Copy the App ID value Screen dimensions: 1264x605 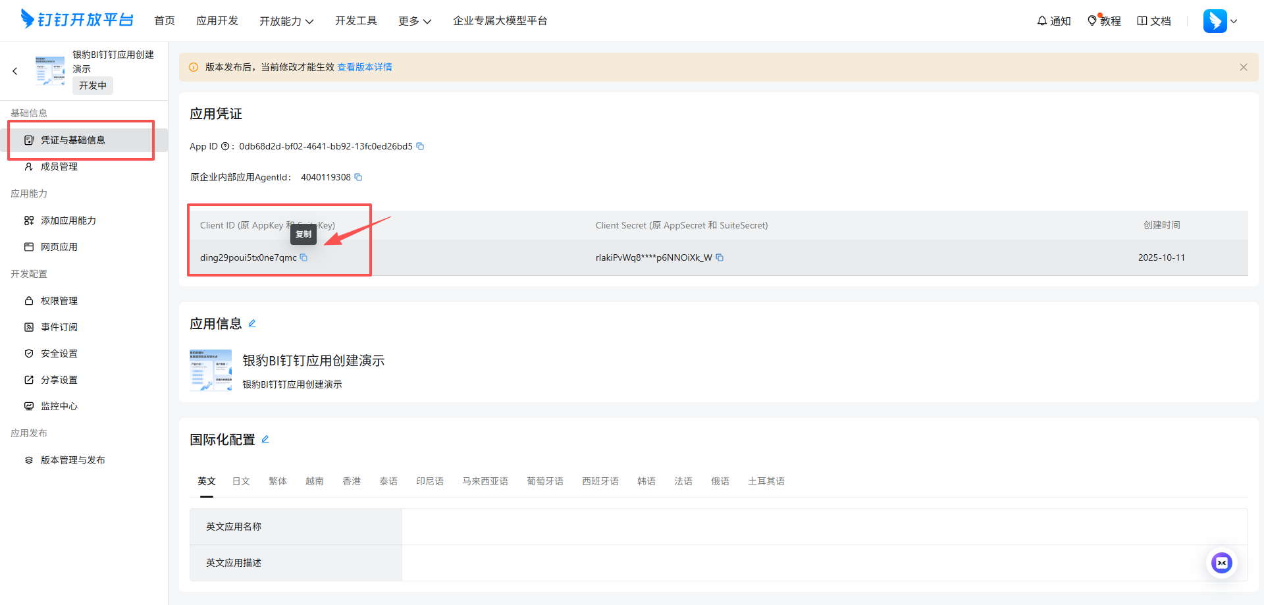tap(421, 146)
